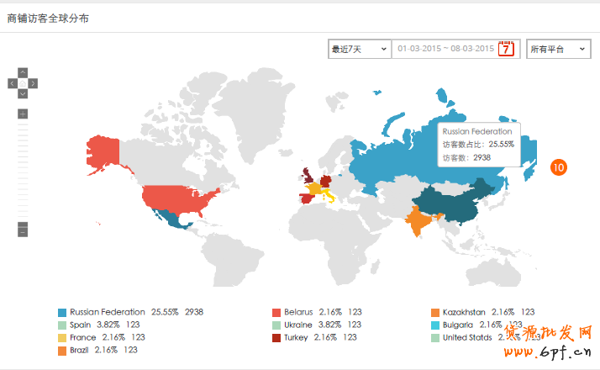The image size is (600, 370).
Task: Expand the 所有平台 platform dropdown
Action: (558, 50)
